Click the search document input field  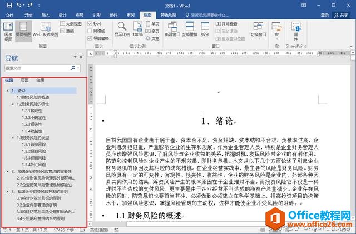[37, 68]
